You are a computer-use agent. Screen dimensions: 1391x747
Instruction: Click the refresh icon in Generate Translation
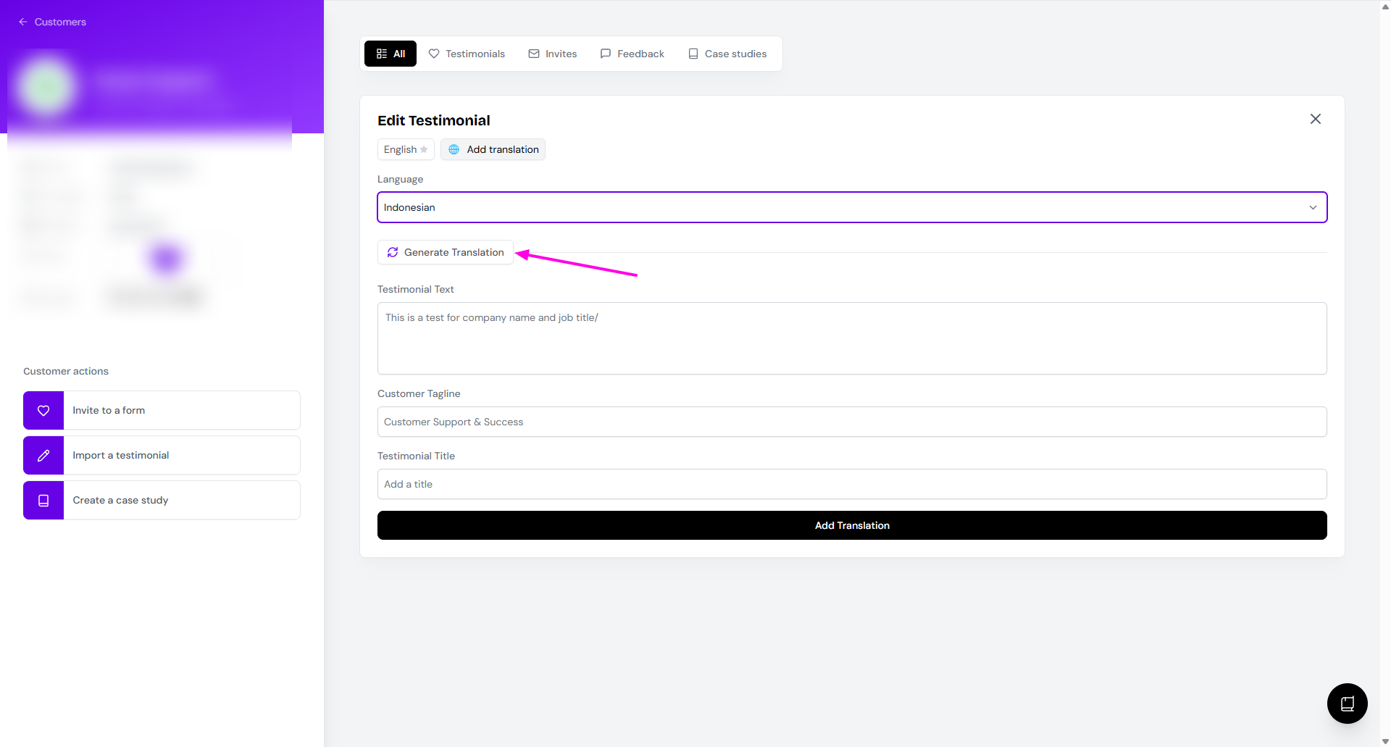[x=393, y=252]
